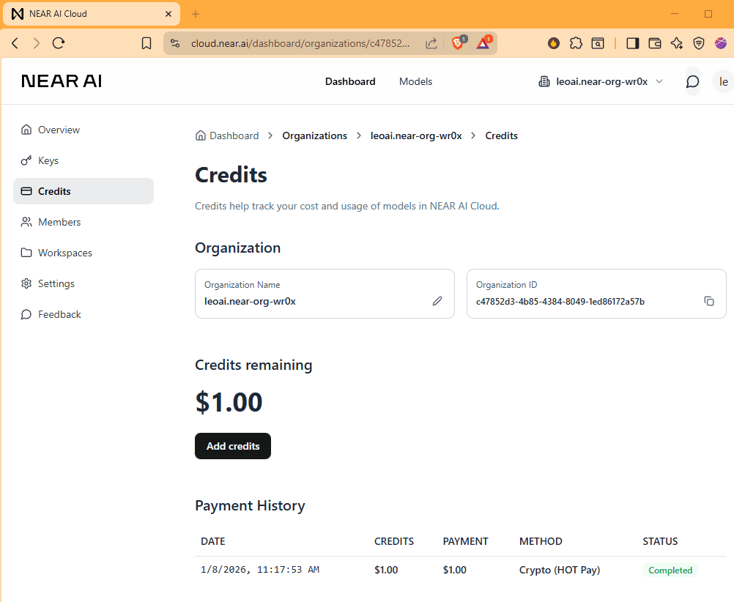Copy the Organization ID
The image size is (734, 602).
click(708, 300)
